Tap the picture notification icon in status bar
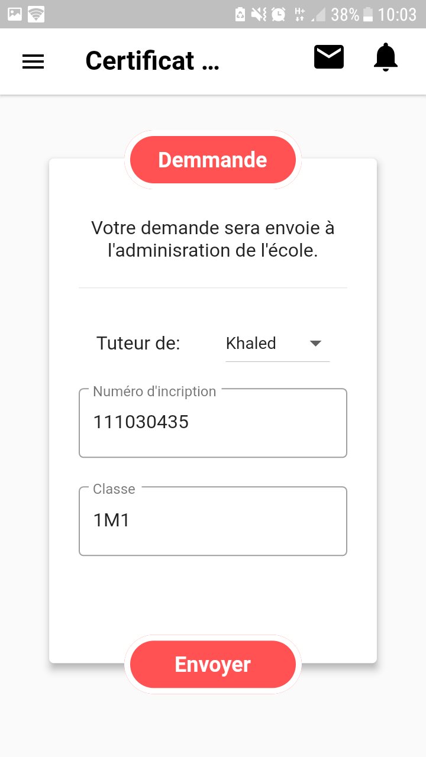426x757 pixels. click(15, 14)
